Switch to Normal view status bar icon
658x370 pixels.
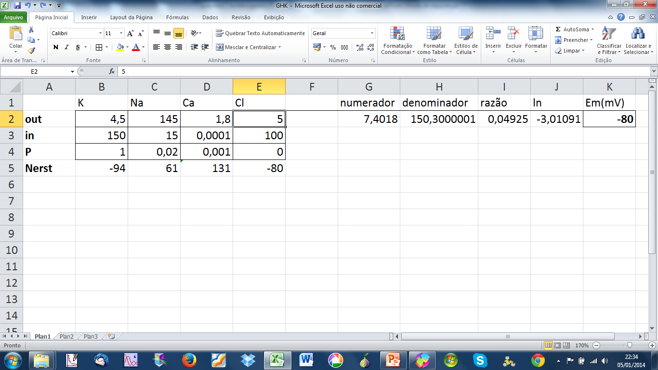tap(548, 345)
